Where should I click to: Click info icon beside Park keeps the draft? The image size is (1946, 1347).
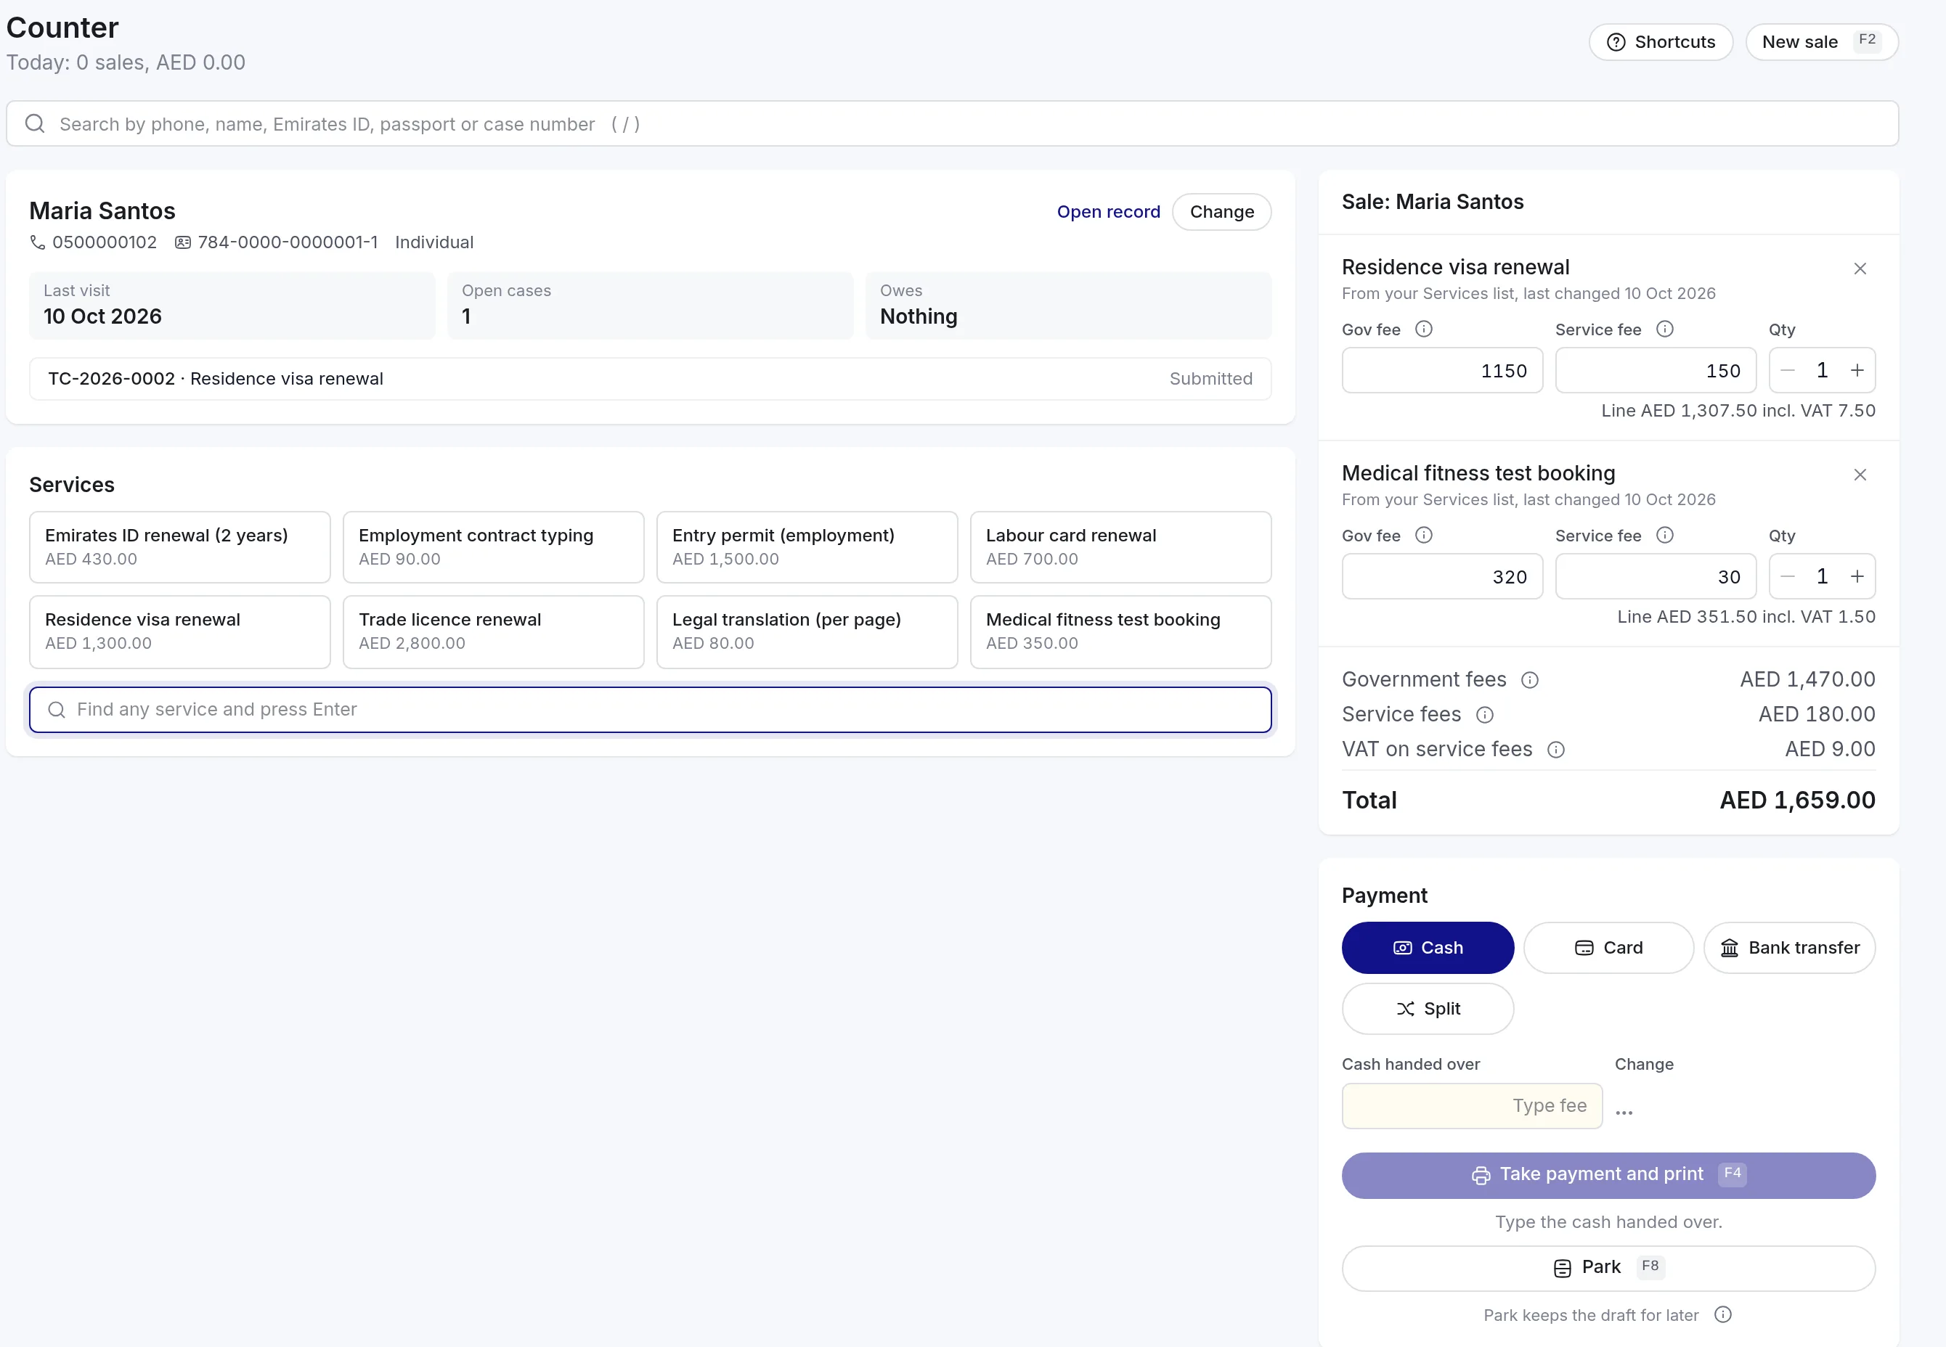[x=1722, y=1314]
